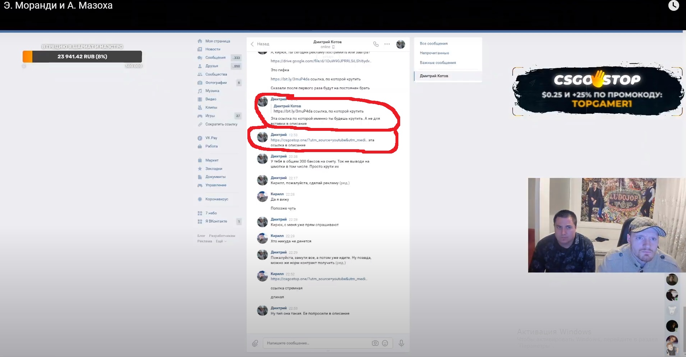Open emoji smiley picker
The image size is (686, 357).
[x=385, y=343]
